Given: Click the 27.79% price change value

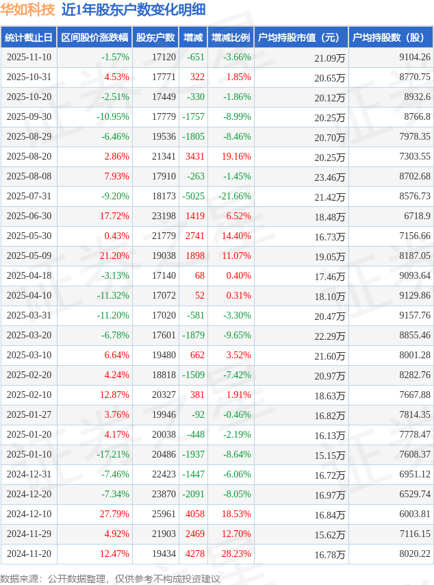Looking at the screenshot, I should [x=114, y=514].
